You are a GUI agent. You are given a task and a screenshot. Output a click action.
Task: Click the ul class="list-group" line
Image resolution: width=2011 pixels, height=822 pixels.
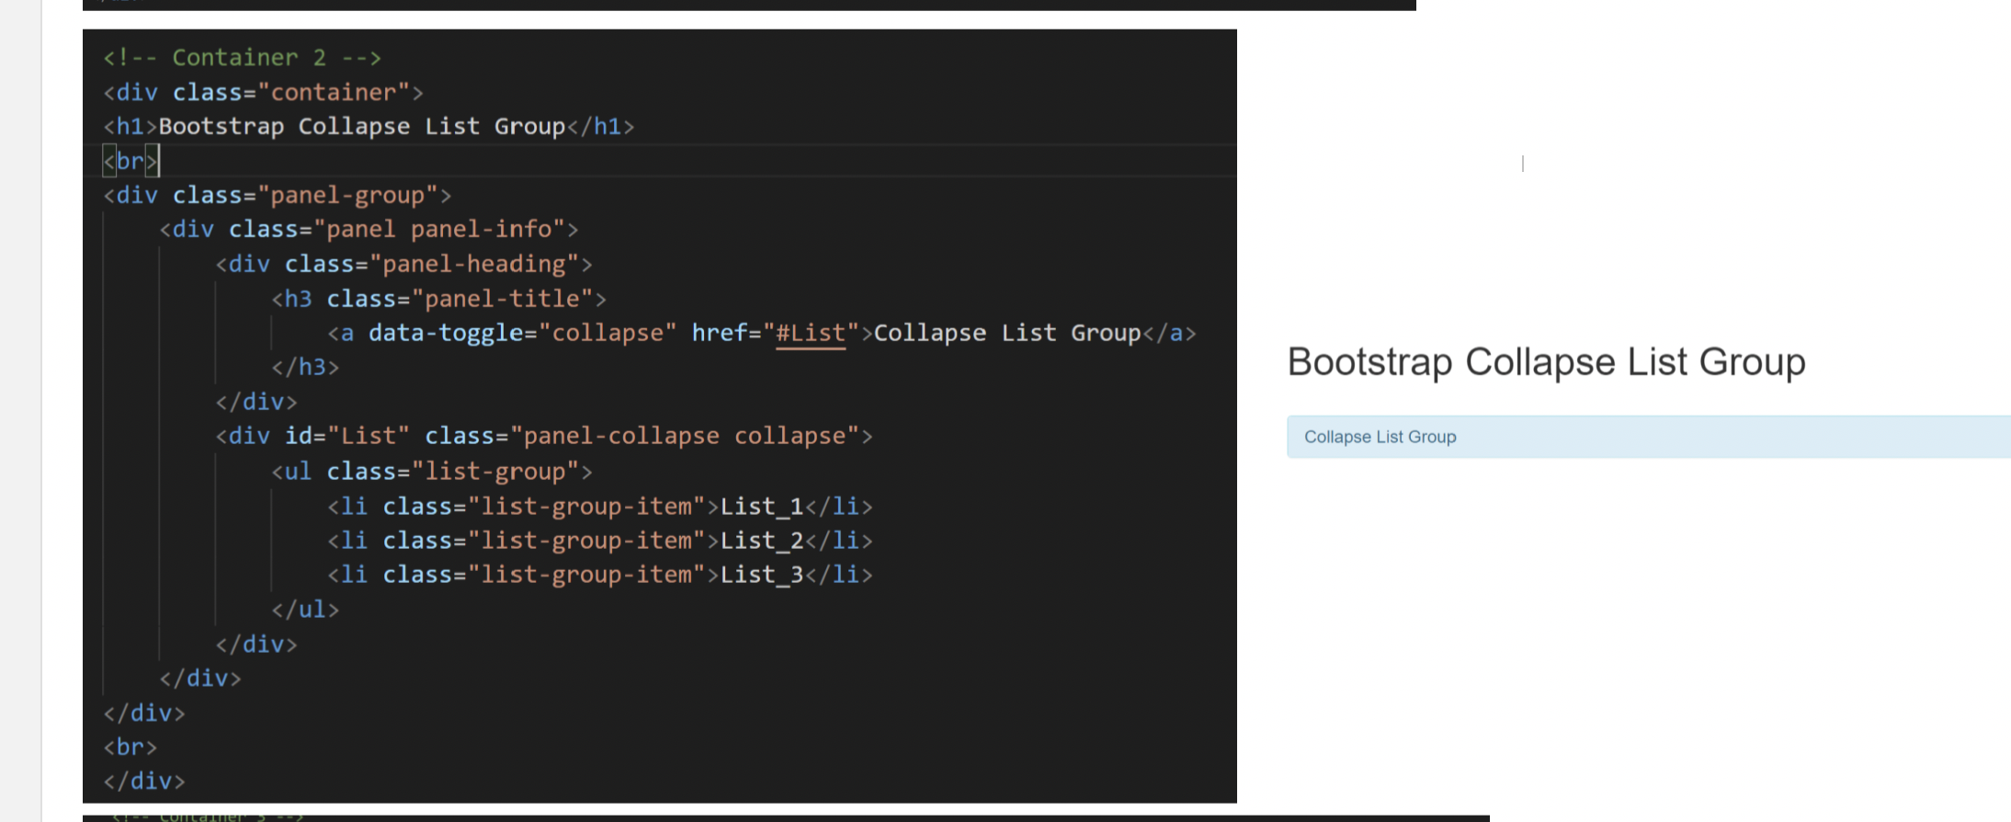[431, 472]
